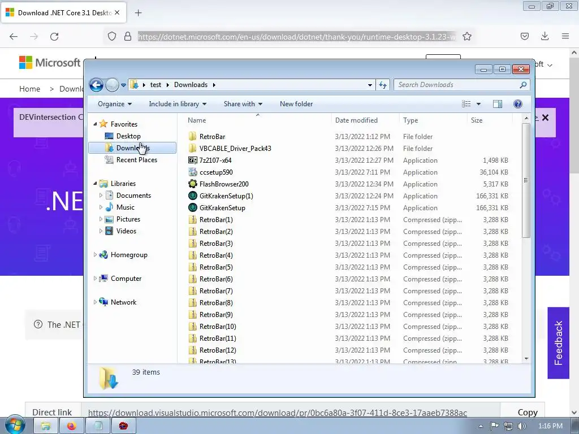Viewport: 579px width, 434px height.
Task: Open the Share with menu
Action: (x=243, y=104)
